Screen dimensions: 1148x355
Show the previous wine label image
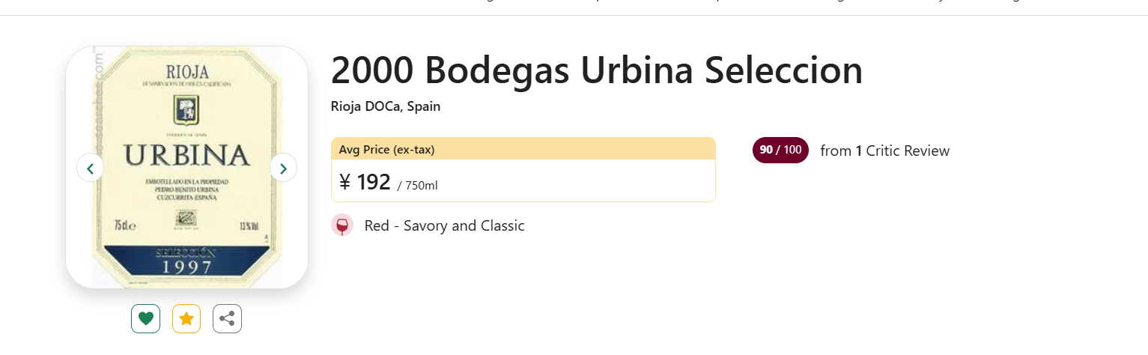click(90, 168)
